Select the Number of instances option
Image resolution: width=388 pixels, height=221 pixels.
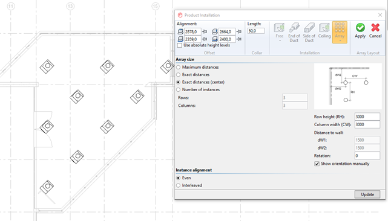point(178,89)
